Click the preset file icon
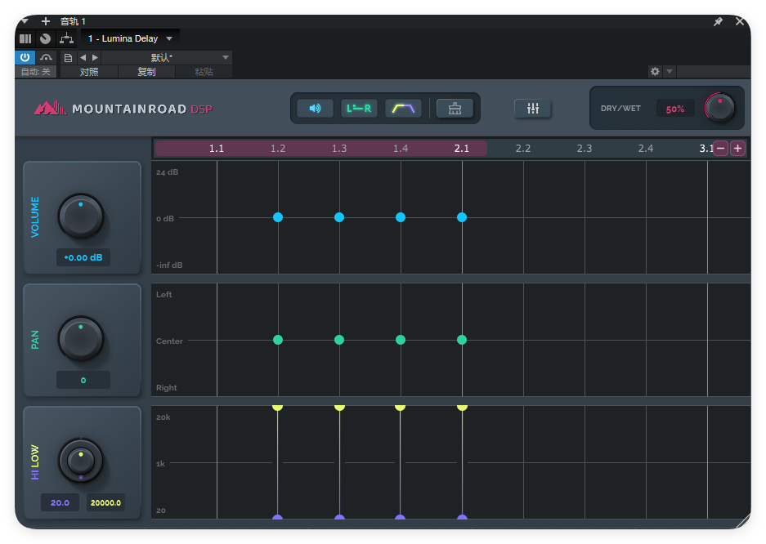Viewport: 766px width, 544px height. 68,57
